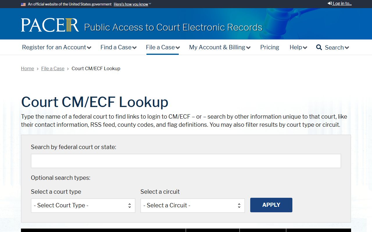Image resolution: width=372 pixels, height=232 pixels.
Task: Expand the Search dropdown in navigation
Action: [x=337, y=48]
